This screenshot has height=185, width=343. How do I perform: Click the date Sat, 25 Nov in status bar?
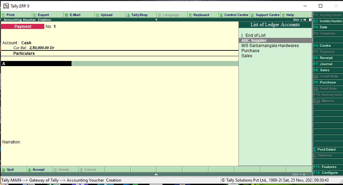click(297, 180)
